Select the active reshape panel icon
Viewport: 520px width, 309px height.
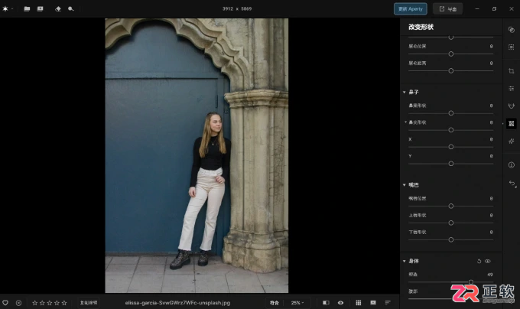click(511, 123)
